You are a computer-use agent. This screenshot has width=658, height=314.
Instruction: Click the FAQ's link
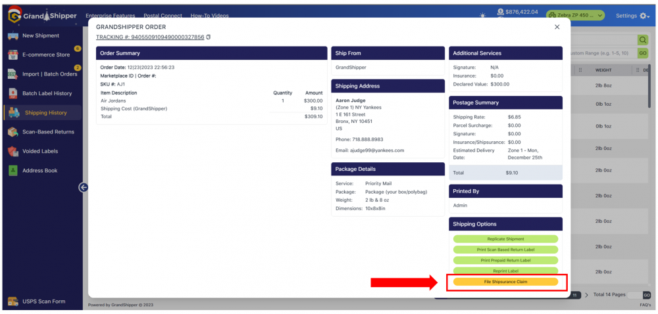tap(645, 305)
